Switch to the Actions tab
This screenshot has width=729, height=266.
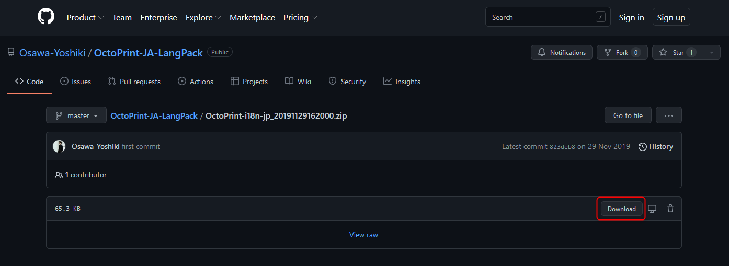click(196, 82)
